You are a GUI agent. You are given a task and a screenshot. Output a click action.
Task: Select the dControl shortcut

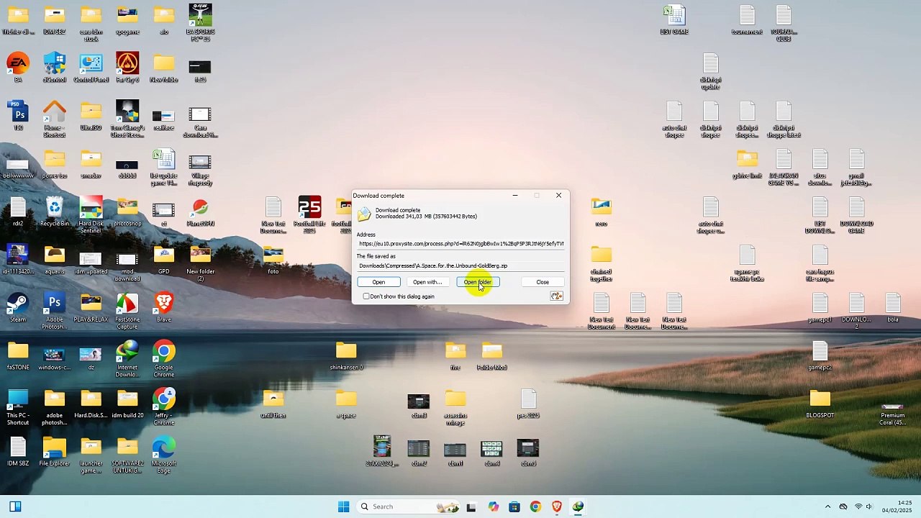tap(55, 68)
